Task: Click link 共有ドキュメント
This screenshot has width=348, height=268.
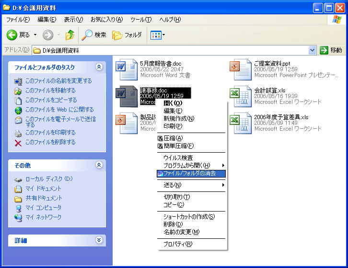Action: tap(44, 198)
